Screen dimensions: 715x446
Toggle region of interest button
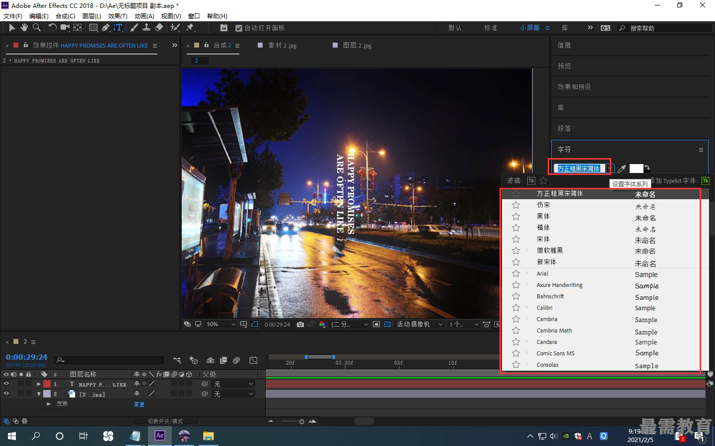tap(376, 325)
